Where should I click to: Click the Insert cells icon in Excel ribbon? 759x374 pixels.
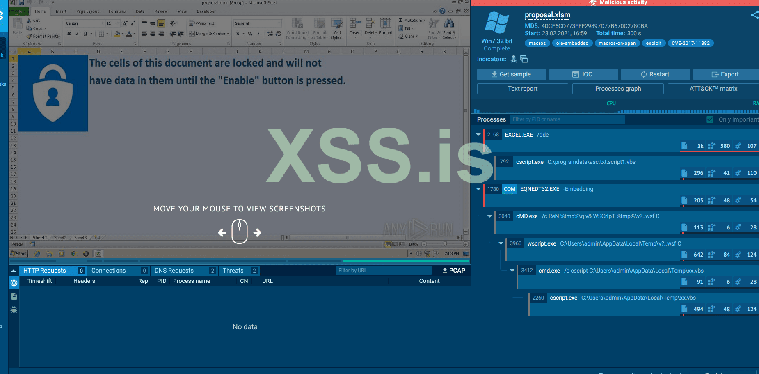click(x=355, y=23)
